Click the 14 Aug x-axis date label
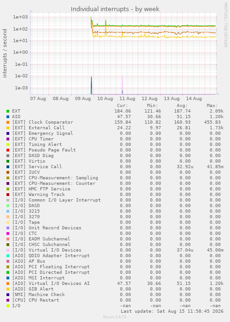 point(194,99)
